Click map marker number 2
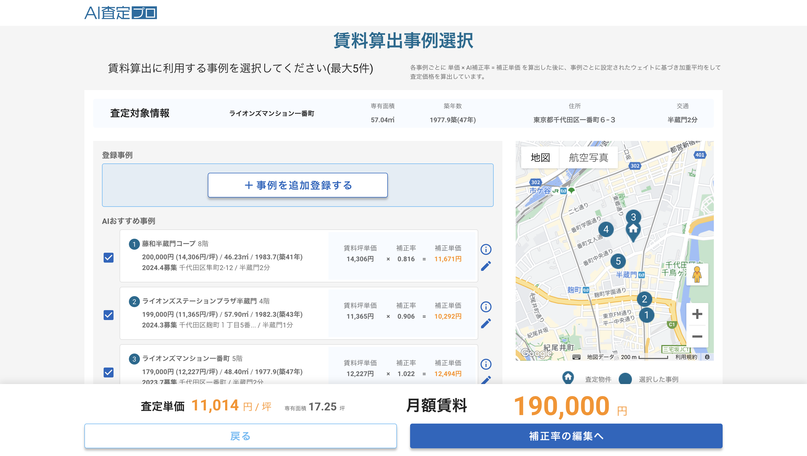The width and height of the screenshot is (807, 456). (x=644, y=299)
